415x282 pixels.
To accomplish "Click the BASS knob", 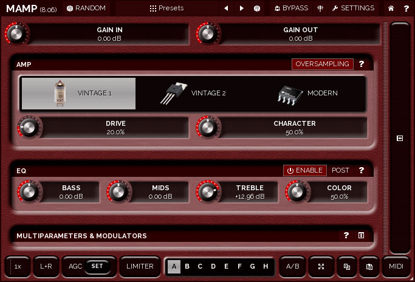I will [29, 192].
